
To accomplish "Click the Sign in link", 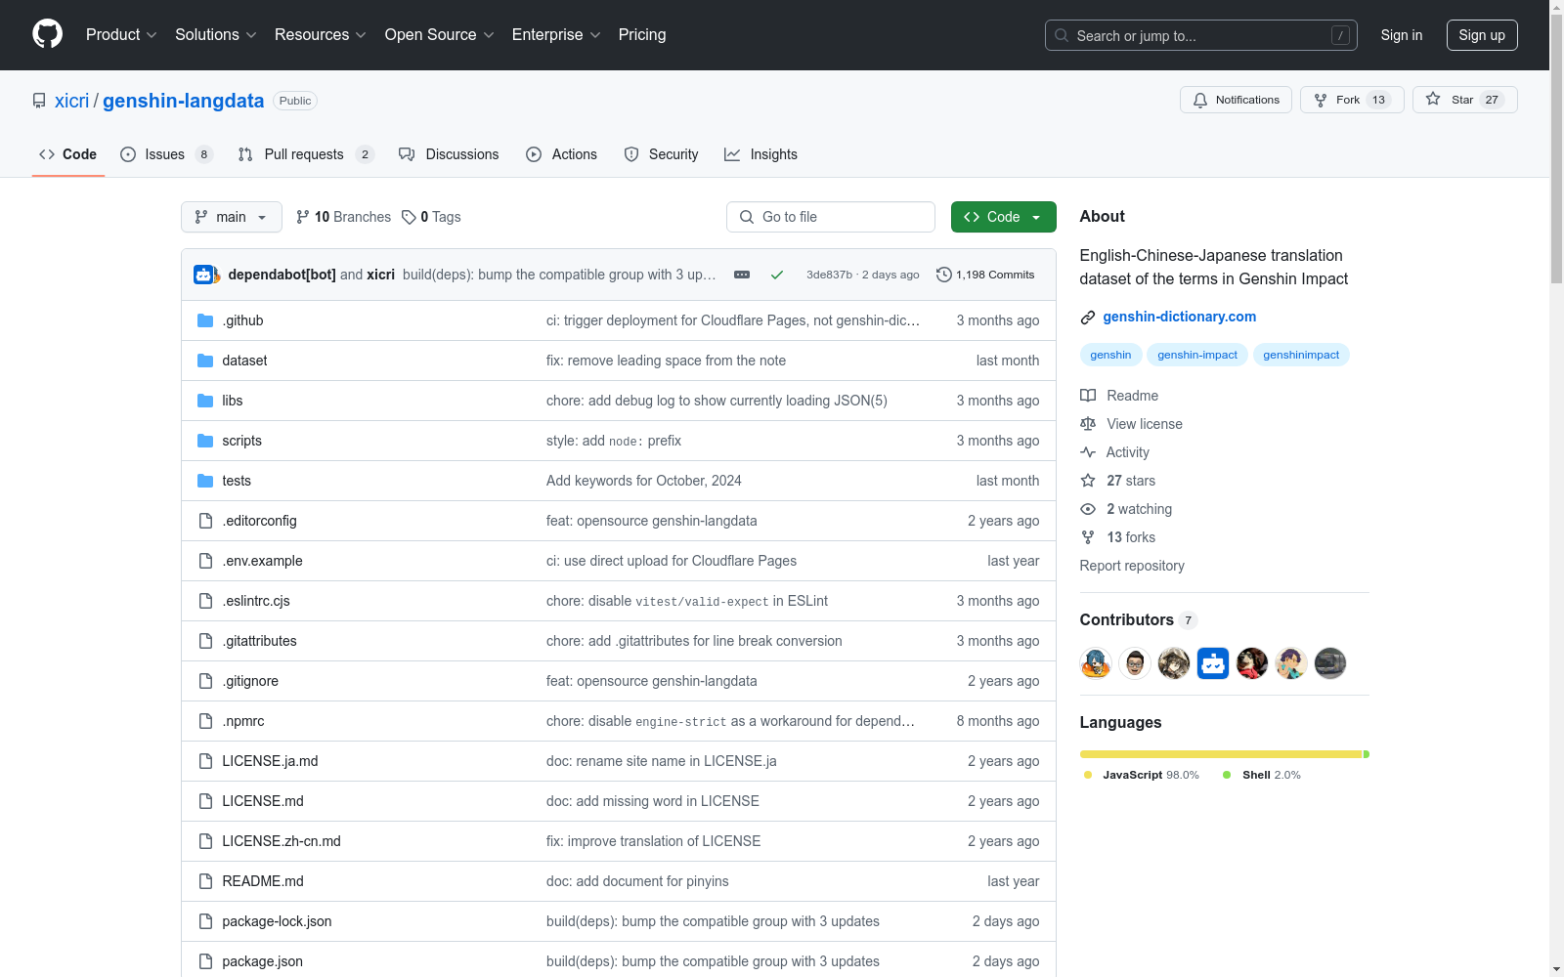I will pyautogui.click(x=1402, y=35).
